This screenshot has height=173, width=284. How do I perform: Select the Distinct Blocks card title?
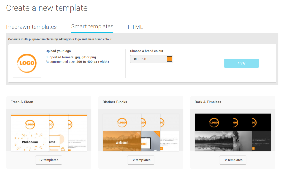pos(115,102)
